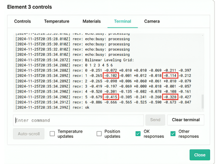Viewport: 219px width, 164px height.
Task: Switch to the Controls tab
Action: [23, 21]
